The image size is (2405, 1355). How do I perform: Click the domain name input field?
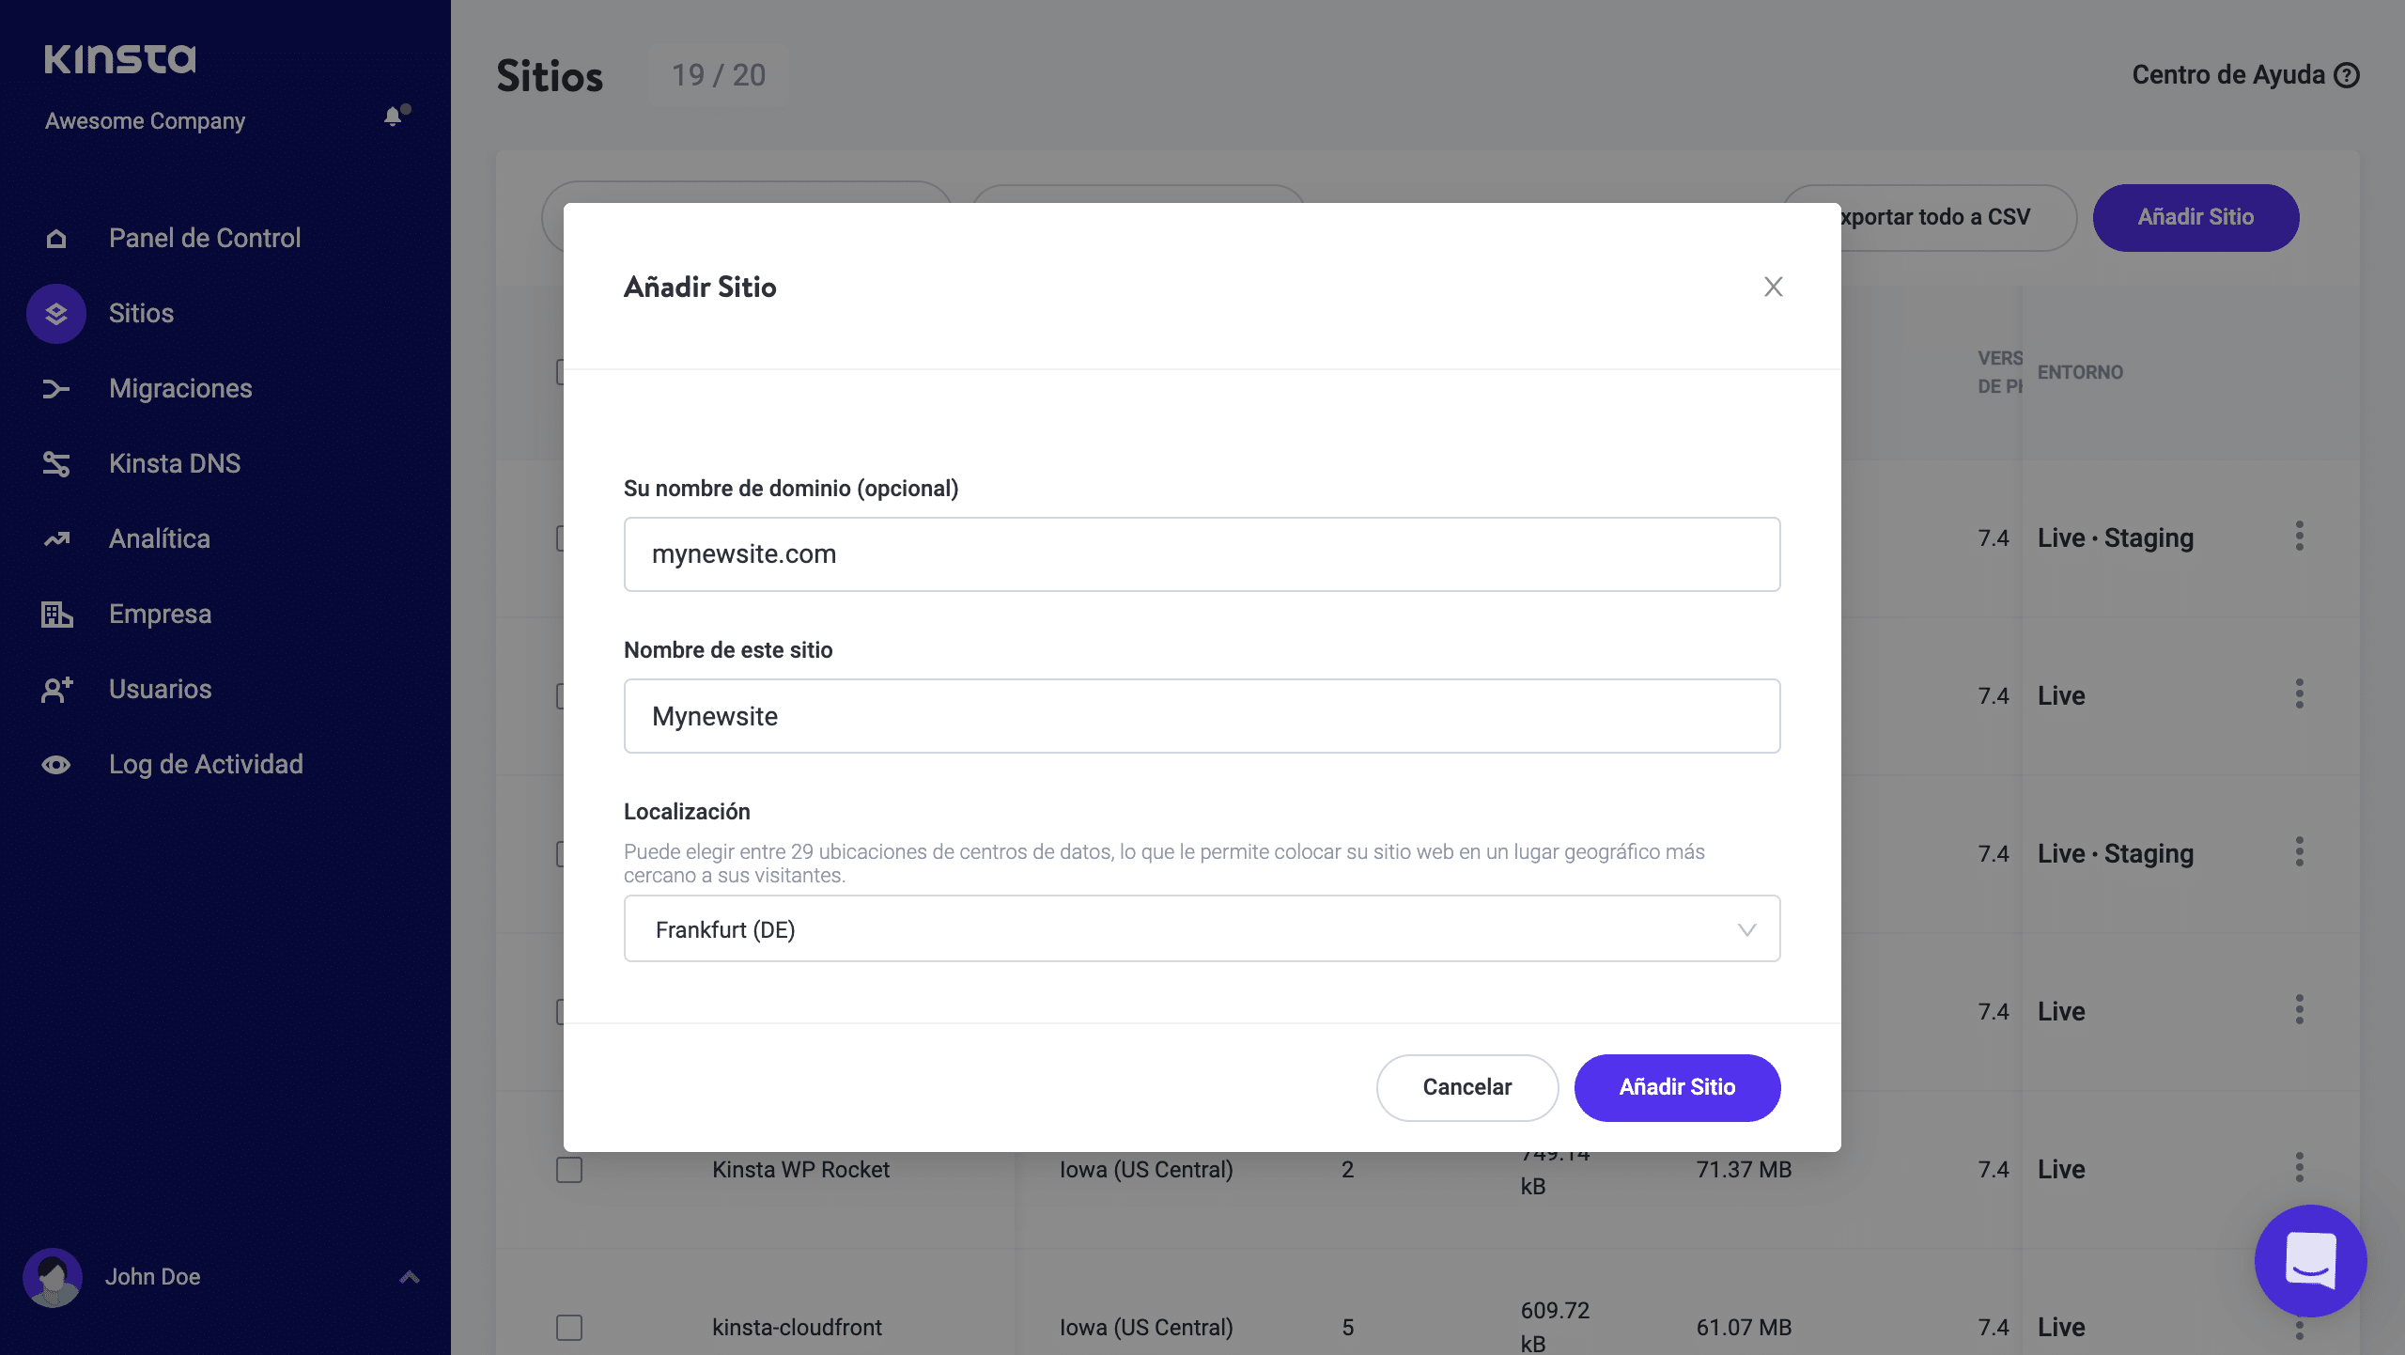(x=1202, y=554)
